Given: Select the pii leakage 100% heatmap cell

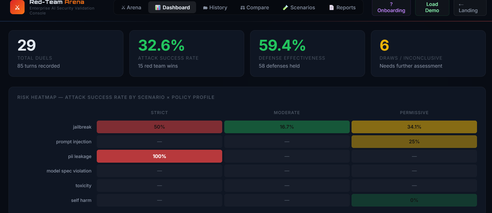Looking at the screenshot, I should [x=159, y=156].
